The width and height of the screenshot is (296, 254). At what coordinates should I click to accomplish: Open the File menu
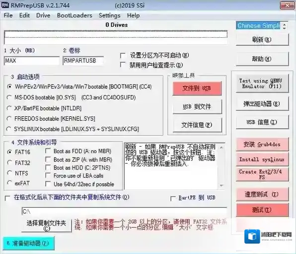coord(8,15)
